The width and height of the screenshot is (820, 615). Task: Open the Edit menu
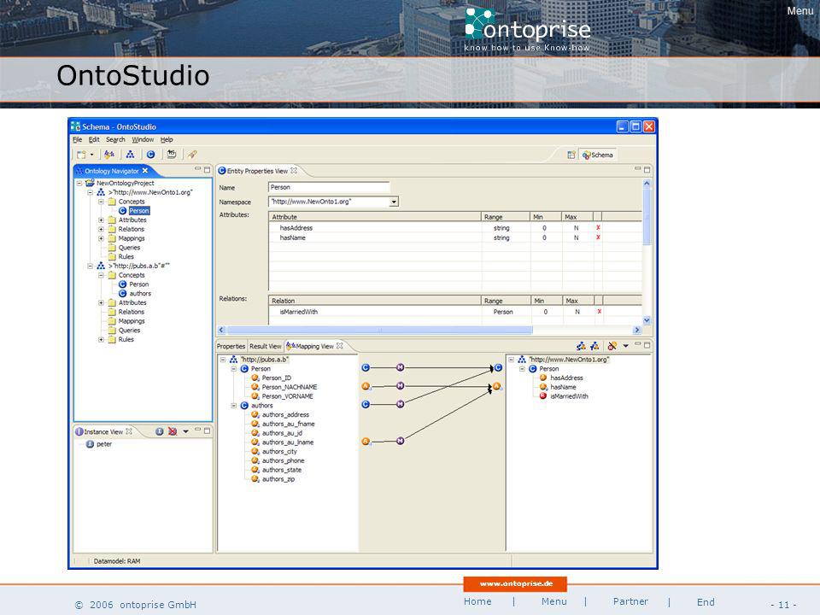(94, 139)
